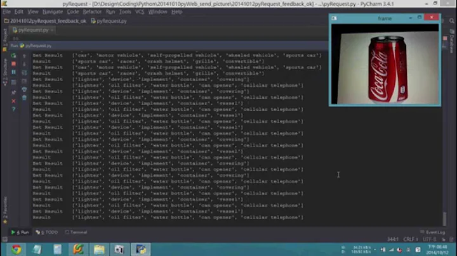Open the Python app icon on the taskbar
Screen dimensions: 457x256
(140, 249)
